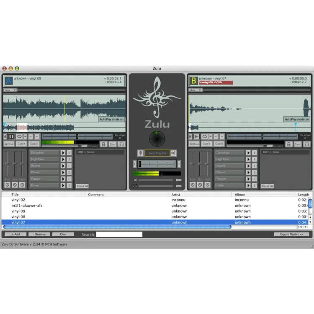Edit Delay effect on deck A
The height and width of the screenshot is (314, 314).
tap(69, 185)
